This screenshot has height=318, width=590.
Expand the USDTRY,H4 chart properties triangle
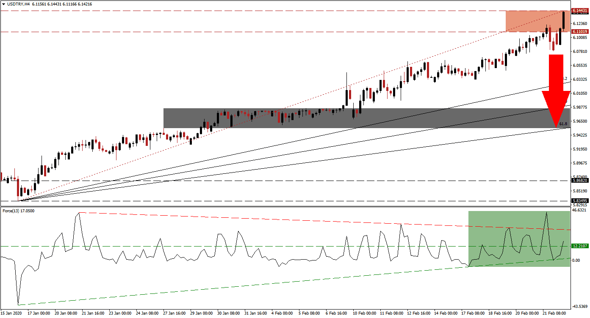tap(4, 4)
